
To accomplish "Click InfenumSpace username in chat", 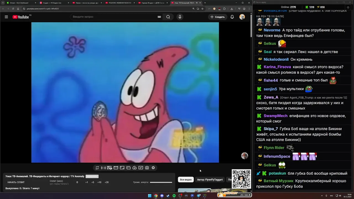I will (277, 156).
